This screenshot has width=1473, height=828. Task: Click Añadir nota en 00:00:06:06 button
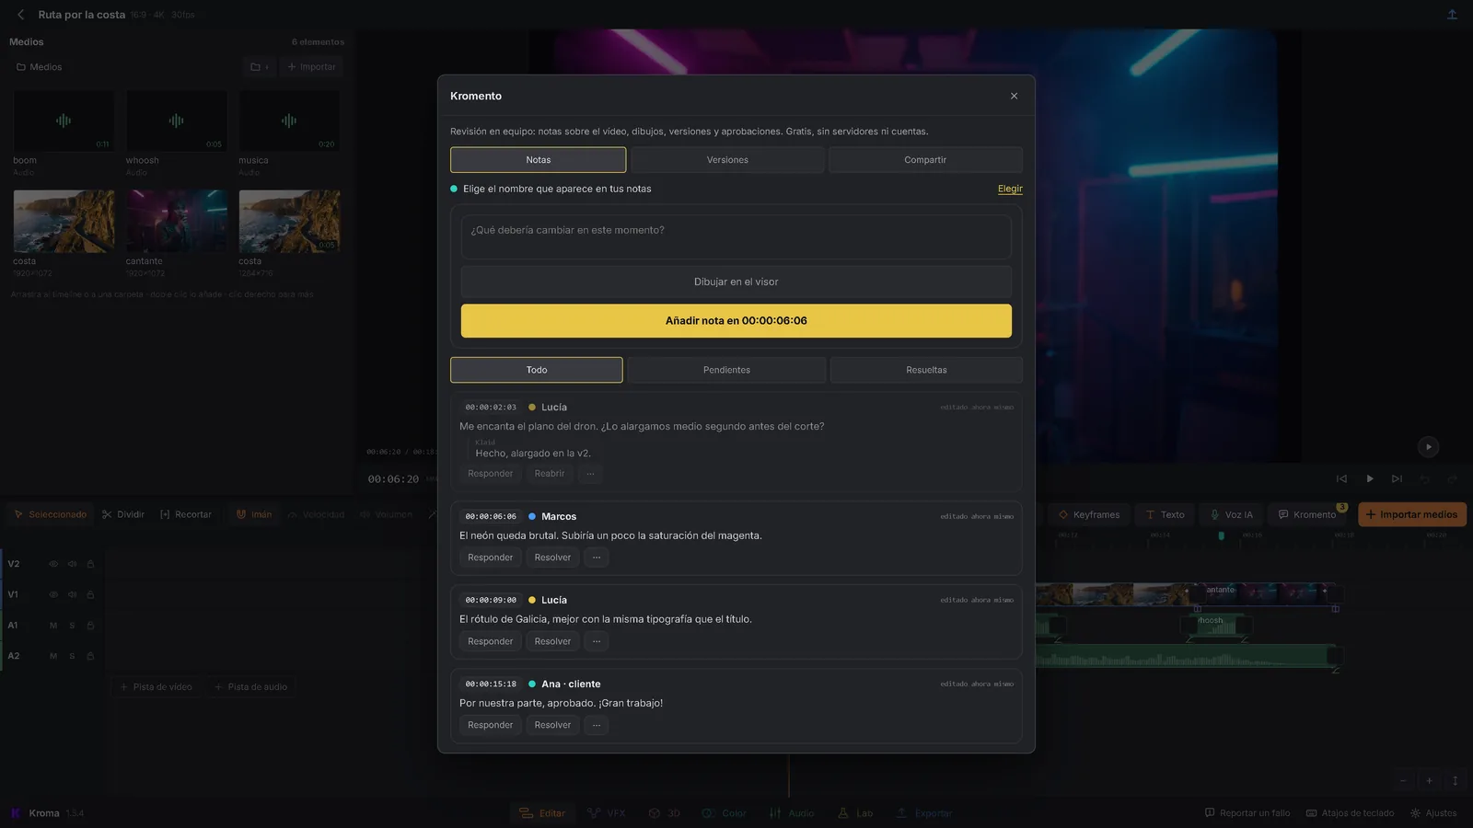(x=736, y=321)
